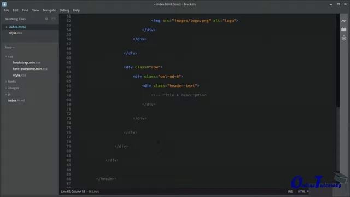Viewport: 350px width, 197px height.
Task: Click the alt="logo" attribute text
Action: 225,21
